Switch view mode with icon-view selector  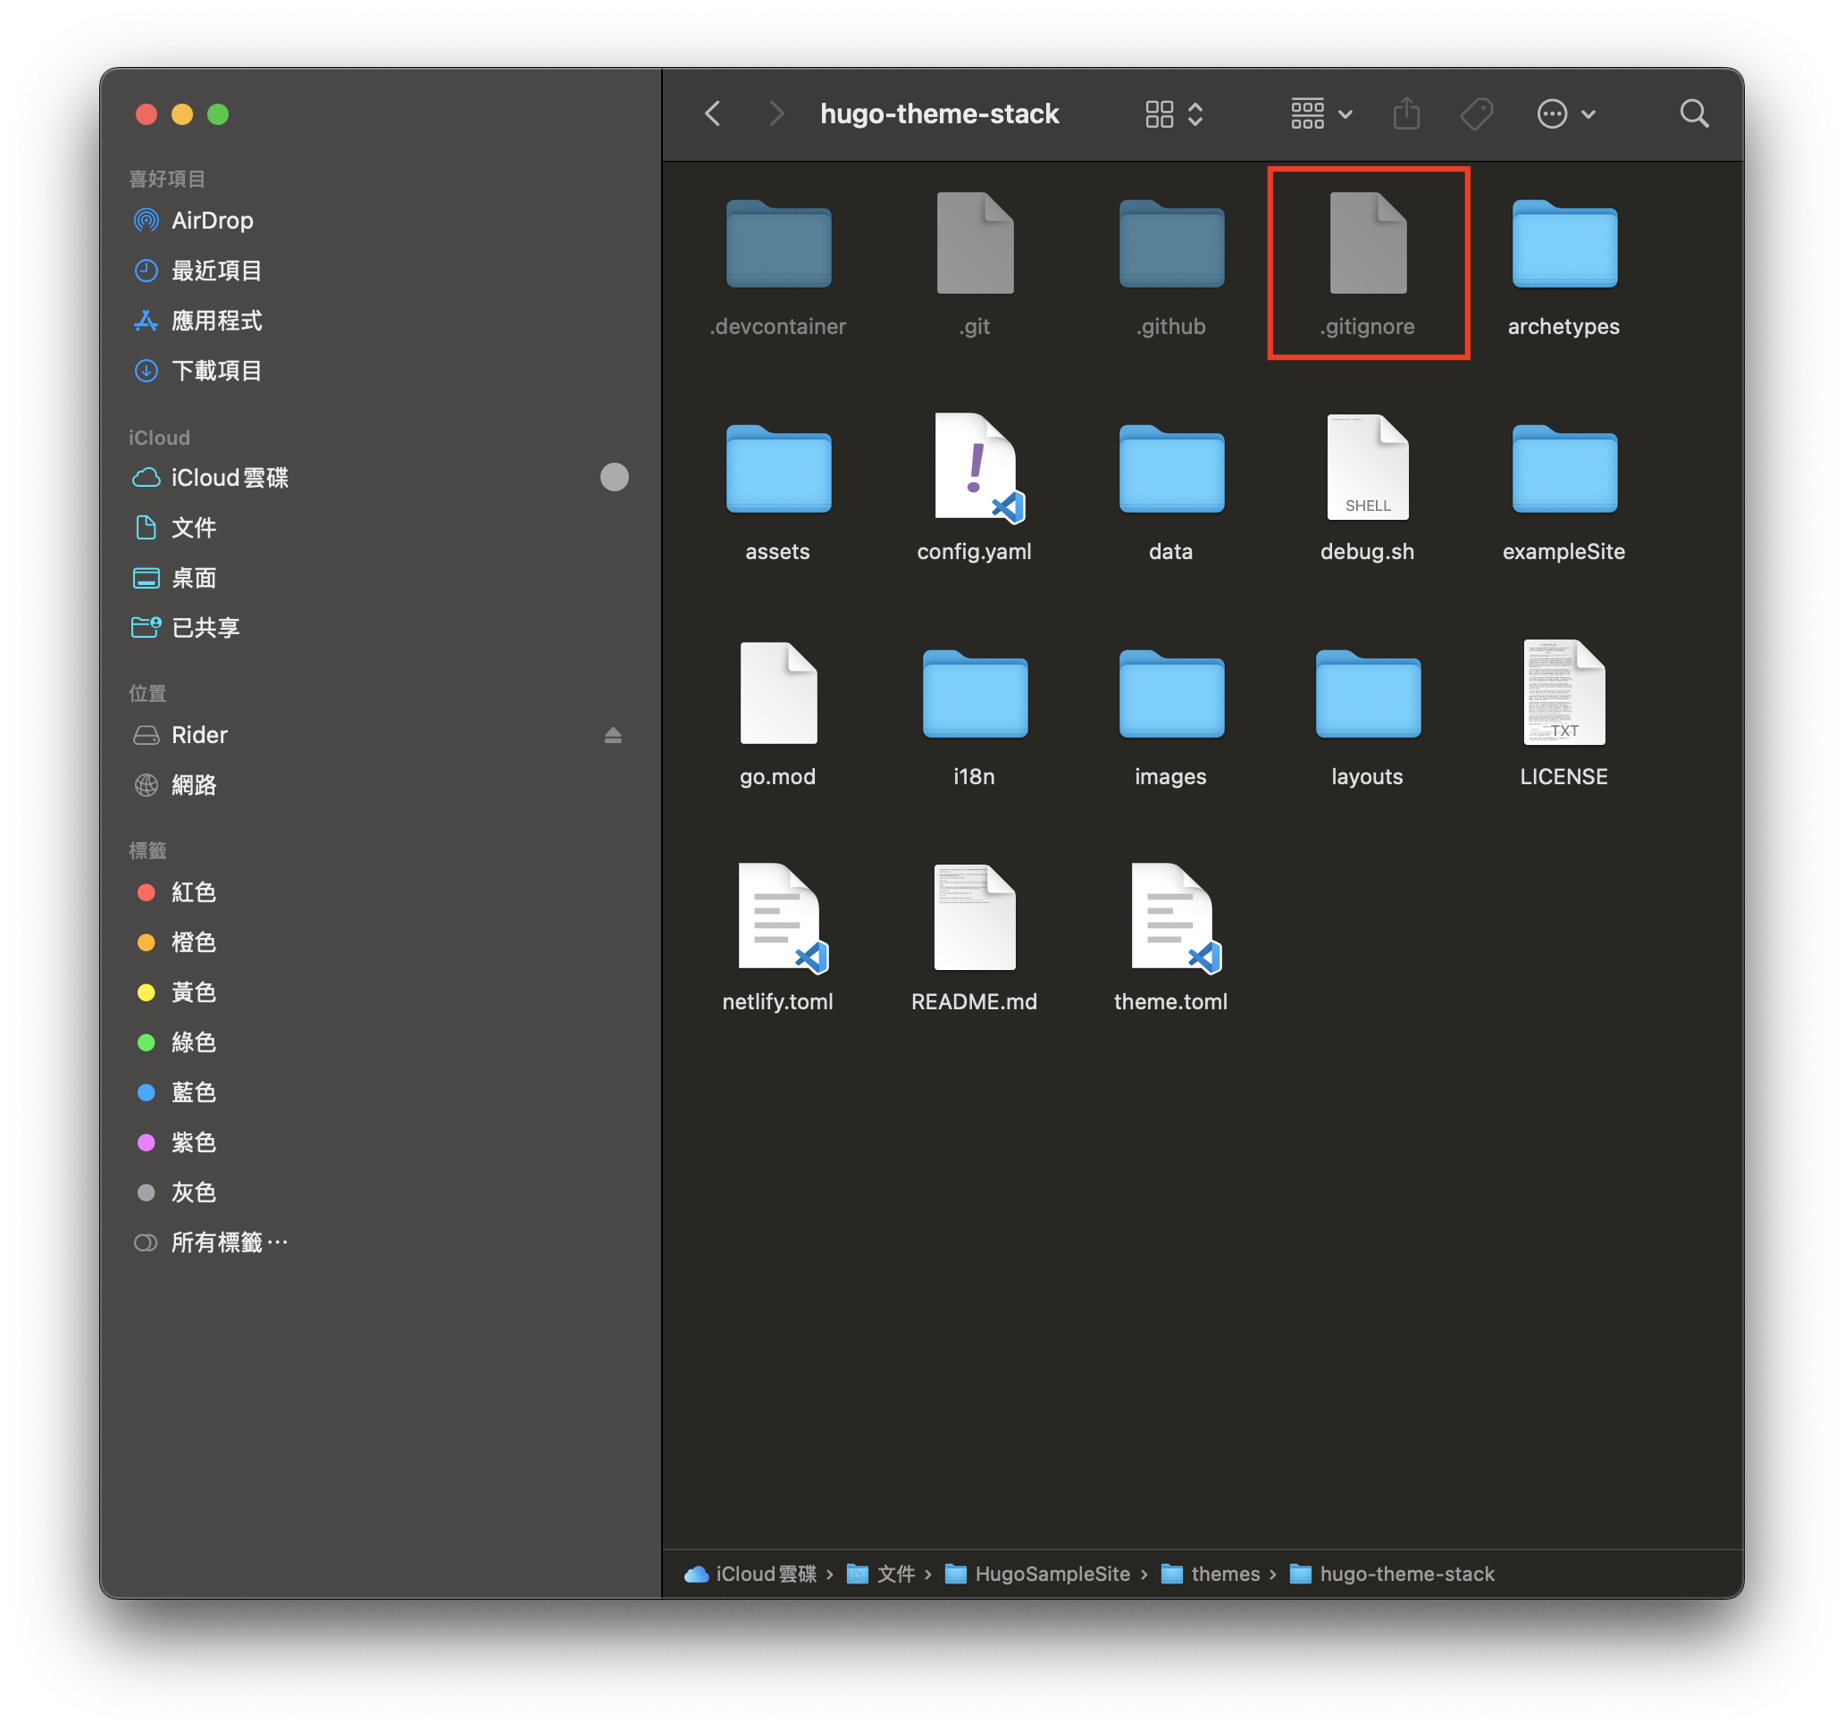tap(1173, 114)
